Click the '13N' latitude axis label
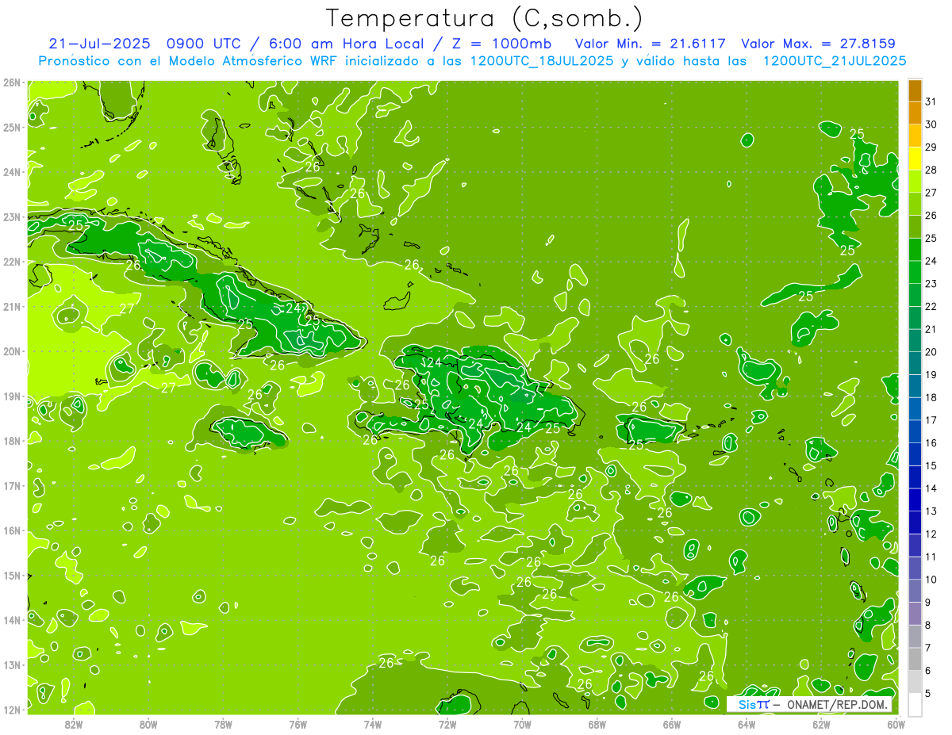Screen dimensions: 952x735 (x=12, y=664)
